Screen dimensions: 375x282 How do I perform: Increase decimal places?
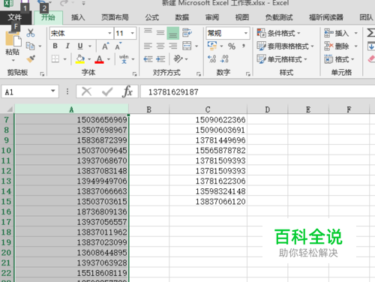(x=212, y=59)
